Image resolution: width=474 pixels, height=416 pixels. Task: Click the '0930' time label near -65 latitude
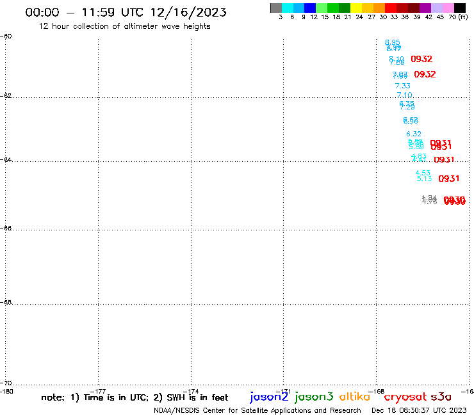point(454,200)
